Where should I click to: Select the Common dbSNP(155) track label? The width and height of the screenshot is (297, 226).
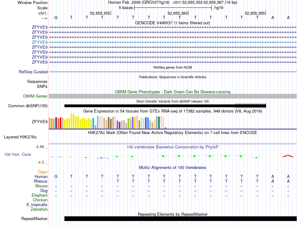(x=28, y=106)
